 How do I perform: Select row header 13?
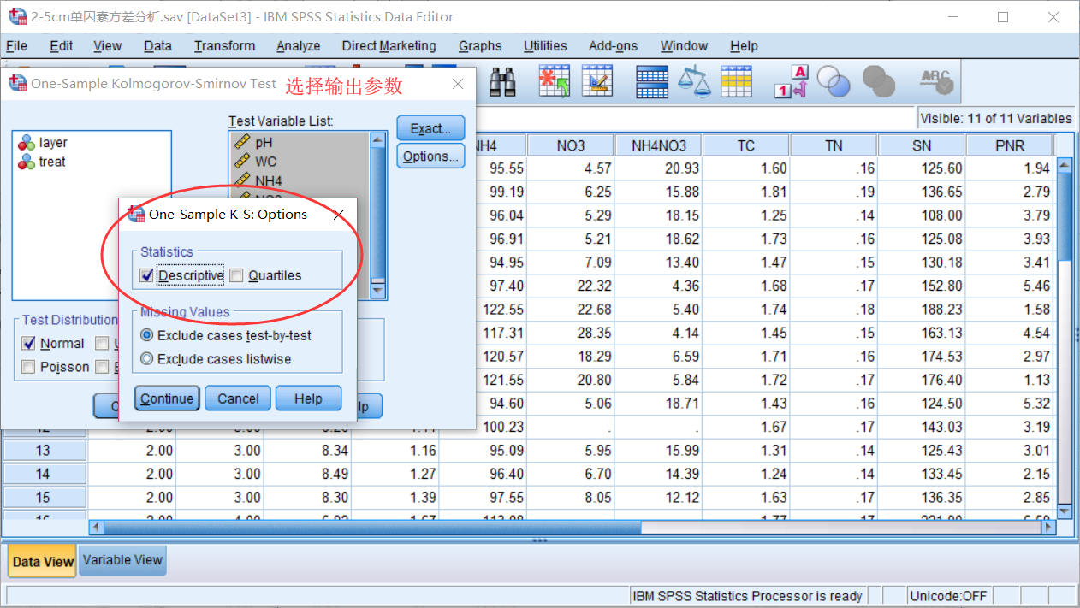(x=45, y=451)
